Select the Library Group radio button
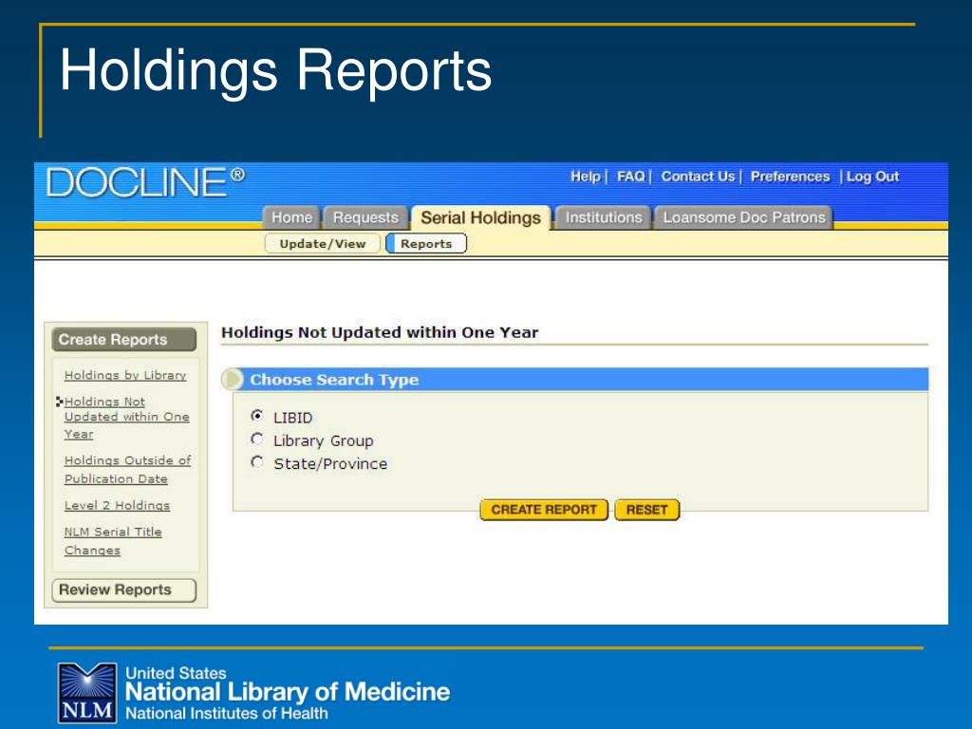The height and width of the screenshot is (729, 972). click(x=256, y=439)
